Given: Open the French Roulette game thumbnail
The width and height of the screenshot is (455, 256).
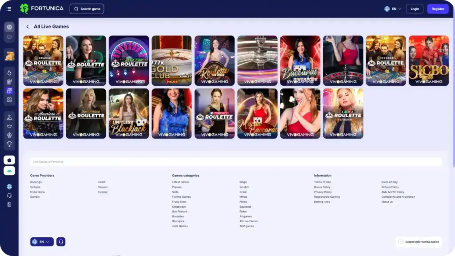Looking at the screenshot, I should [215, 113].
